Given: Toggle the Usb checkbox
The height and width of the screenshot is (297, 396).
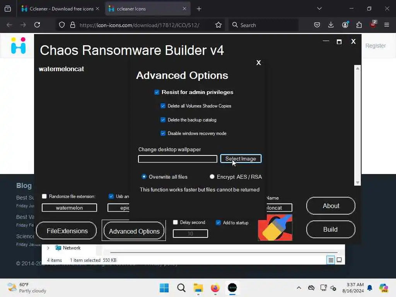Looking at the screenshot, I should point(111,196).
